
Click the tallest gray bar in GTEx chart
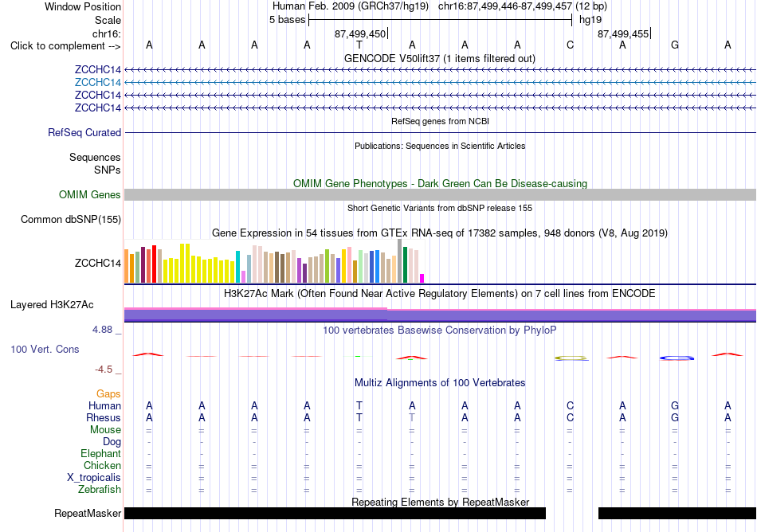[x=400, y=261]
